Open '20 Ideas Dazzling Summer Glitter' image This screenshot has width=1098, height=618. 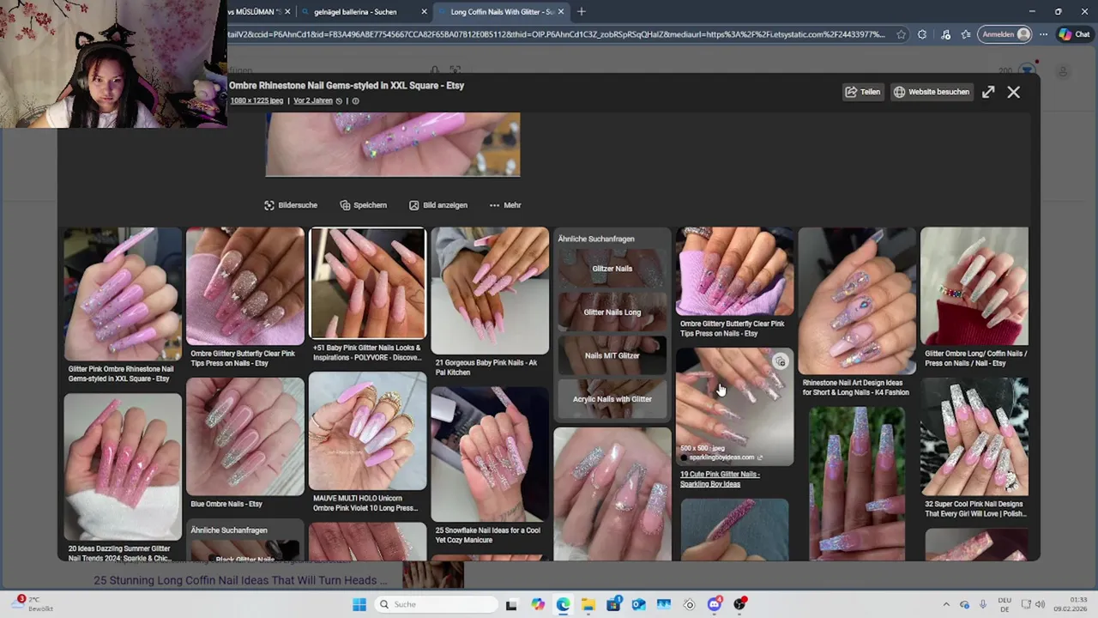point(122,467)
